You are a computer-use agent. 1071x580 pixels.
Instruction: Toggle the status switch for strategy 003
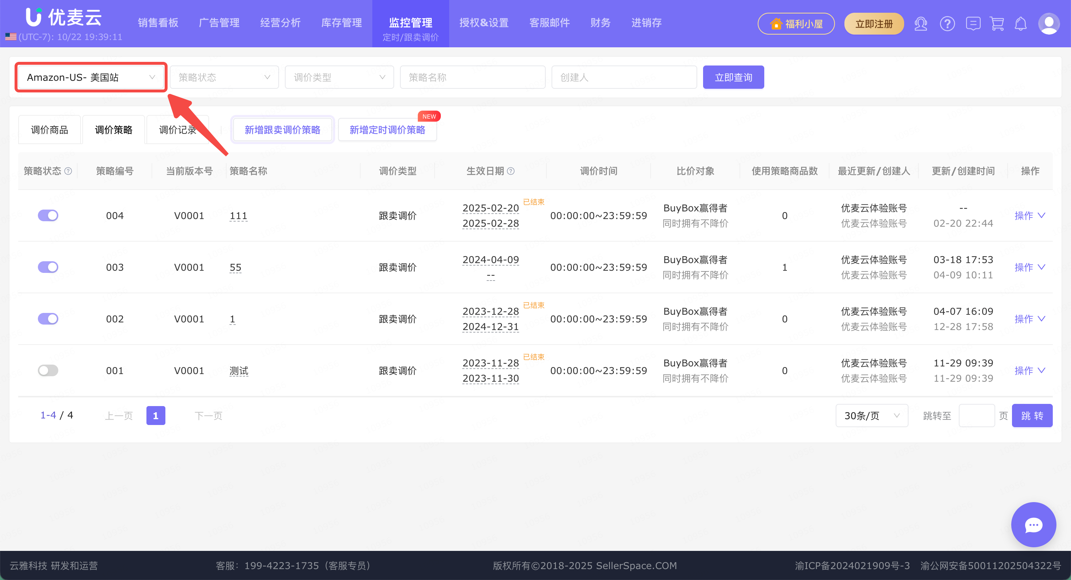(48, 267)
